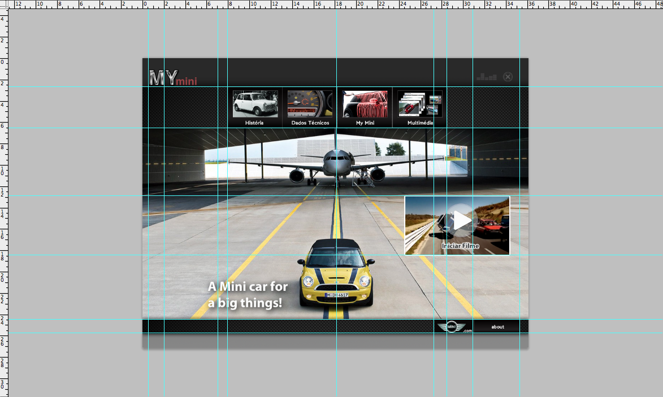Go to the Multimédia menu label
This screenshot has width=663, height=397.
(x=421, y=123)
